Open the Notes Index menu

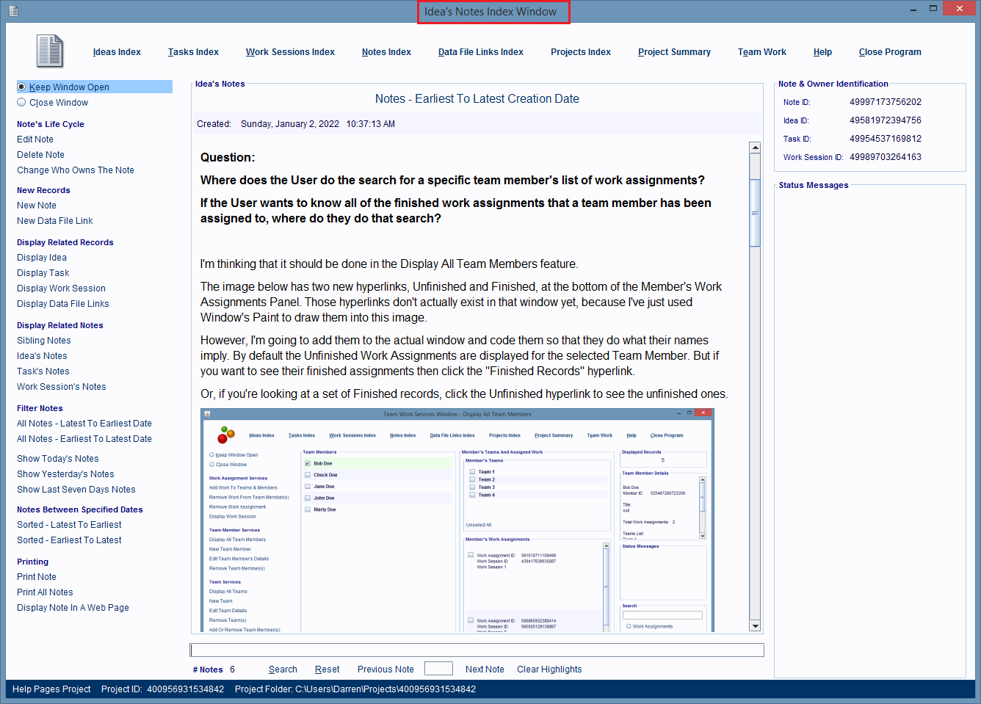click(386, 52)
